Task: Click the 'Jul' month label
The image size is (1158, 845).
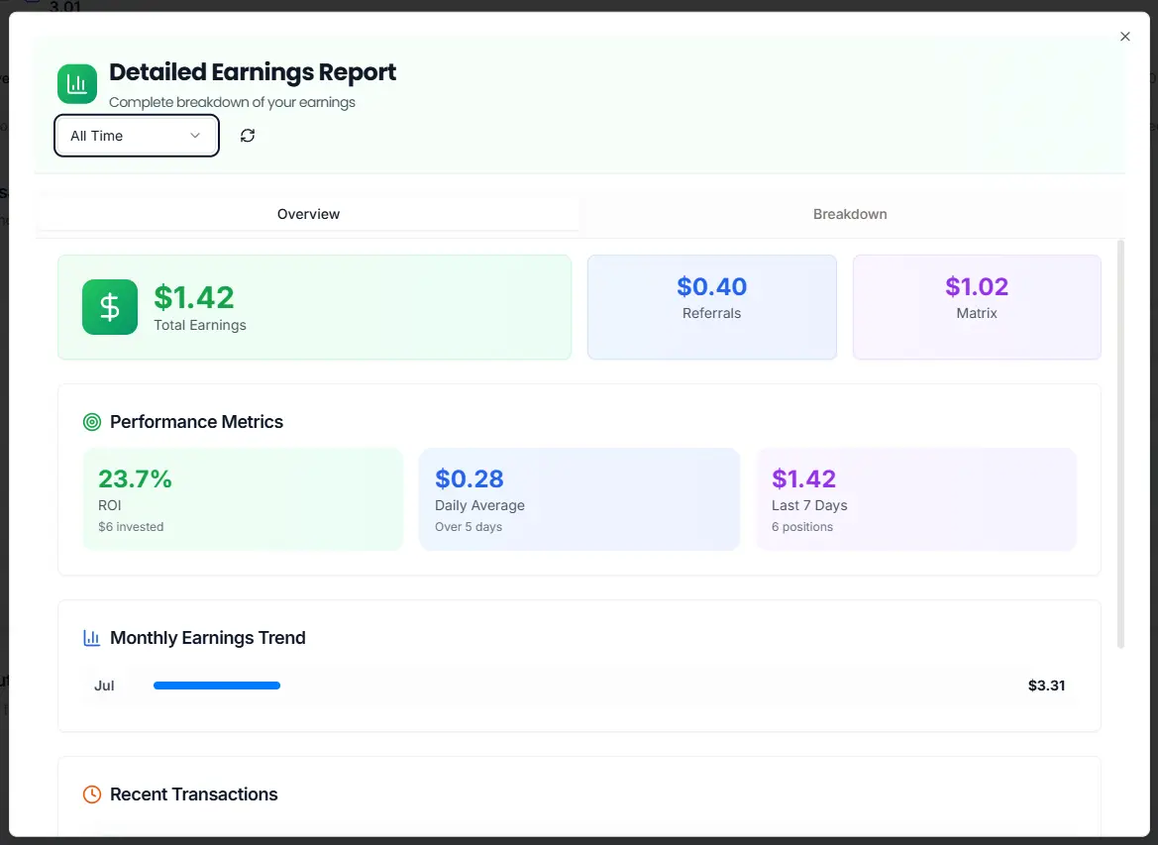Action: [x=104, y=686]
